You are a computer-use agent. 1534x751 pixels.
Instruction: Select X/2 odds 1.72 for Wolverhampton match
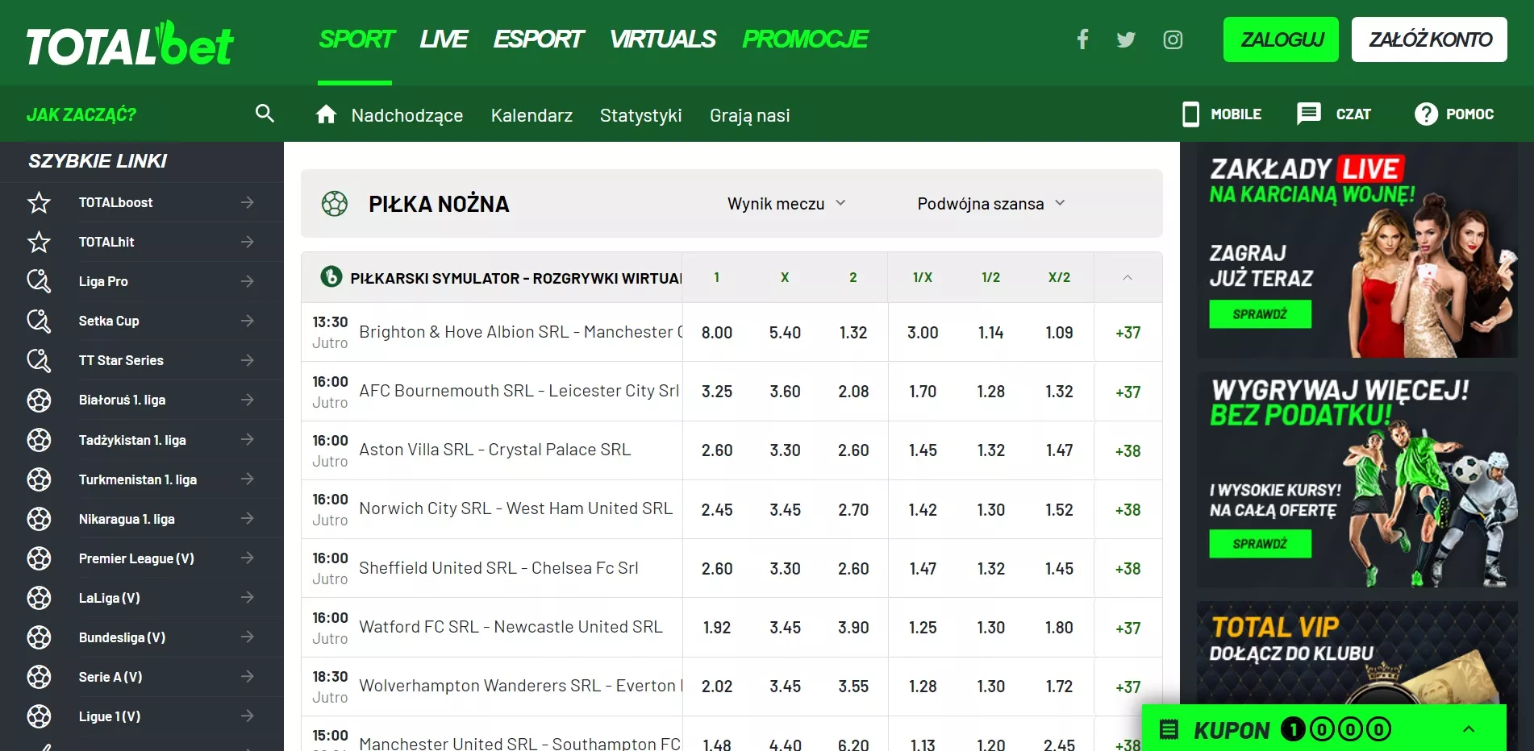1059,687
